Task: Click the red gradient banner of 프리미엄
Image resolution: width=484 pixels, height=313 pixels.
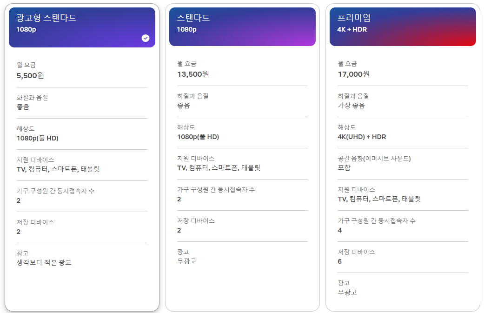Action: point(403,26)
